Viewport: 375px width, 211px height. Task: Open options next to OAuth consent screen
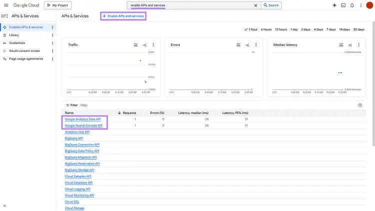[52, 51]
